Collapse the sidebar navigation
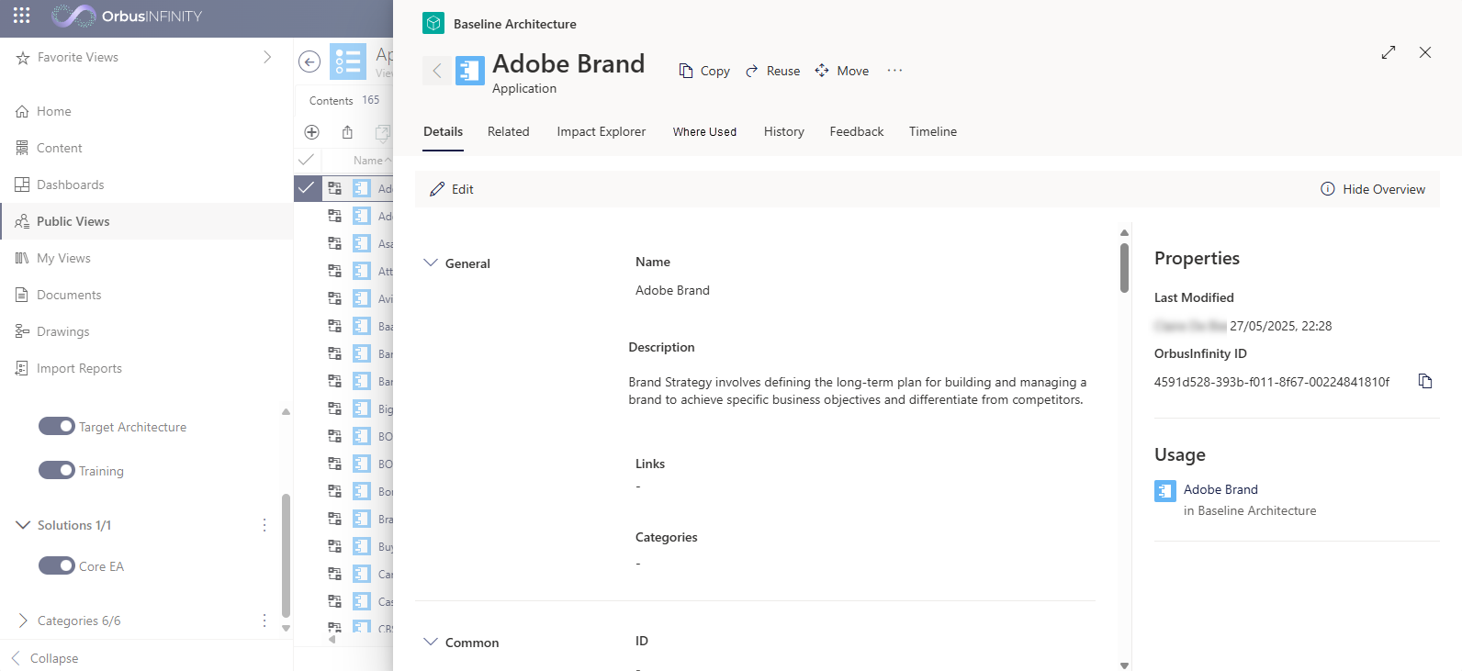The height and width of the screenshot is (671, 1462). point(44,658)
